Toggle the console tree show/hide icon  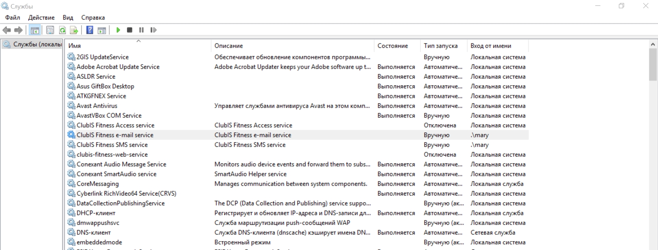(x=35, y=30)
